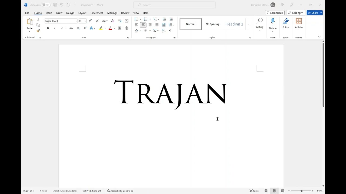
Task: Open the Mailings tab
Action: coord(112,13)
